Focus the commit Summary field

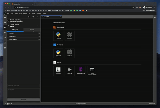23,86
